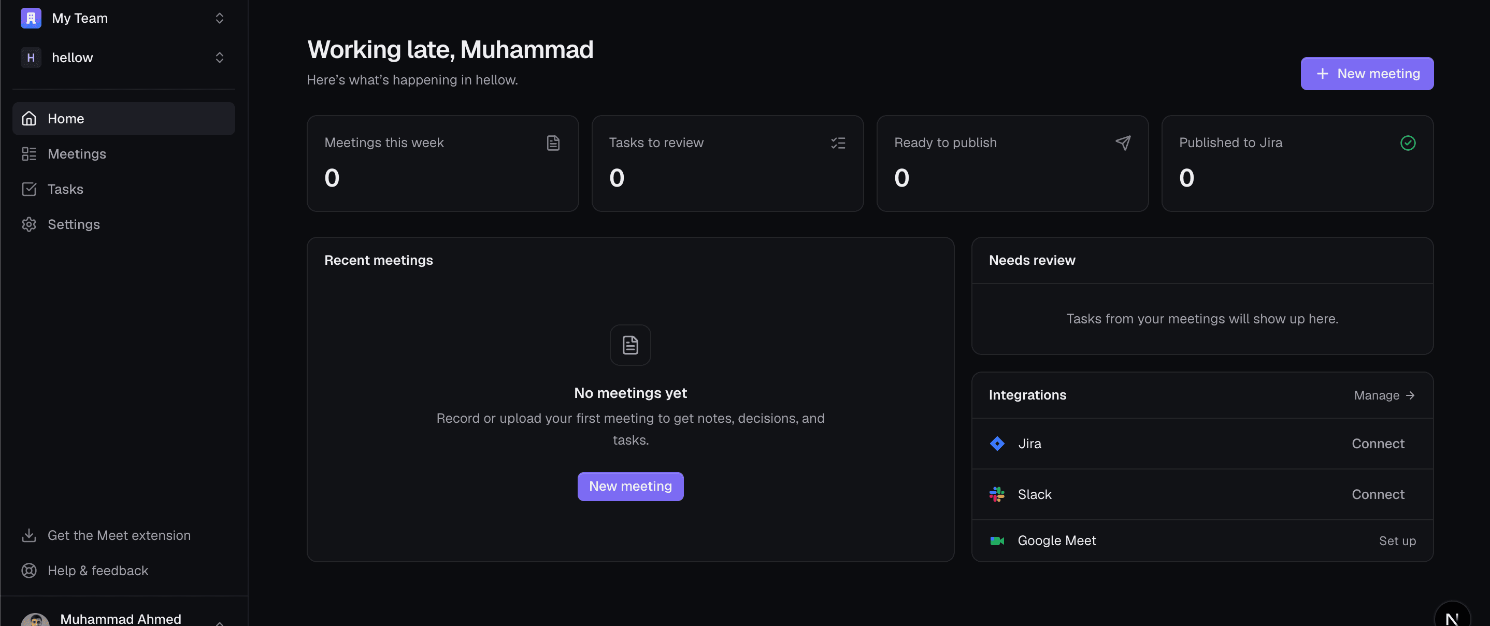Open Settings in the sidebar
This screenshot has width=1490, height=626.
124,224
